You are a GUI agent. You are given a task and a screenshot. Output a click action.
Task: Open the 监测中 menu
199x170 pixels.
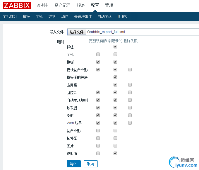pos(42,5)
